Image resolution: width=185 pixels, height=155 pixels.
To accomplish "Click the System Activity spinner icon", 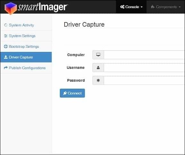I will tap(6, 25).
